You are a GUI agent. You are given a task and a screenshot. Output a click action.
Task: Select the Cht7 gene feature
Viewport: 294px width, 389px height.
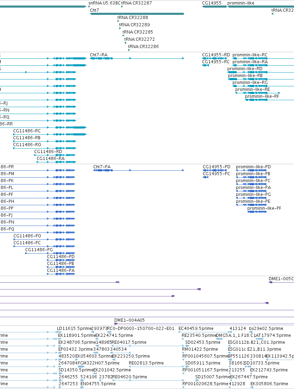(x=137, y=14)
